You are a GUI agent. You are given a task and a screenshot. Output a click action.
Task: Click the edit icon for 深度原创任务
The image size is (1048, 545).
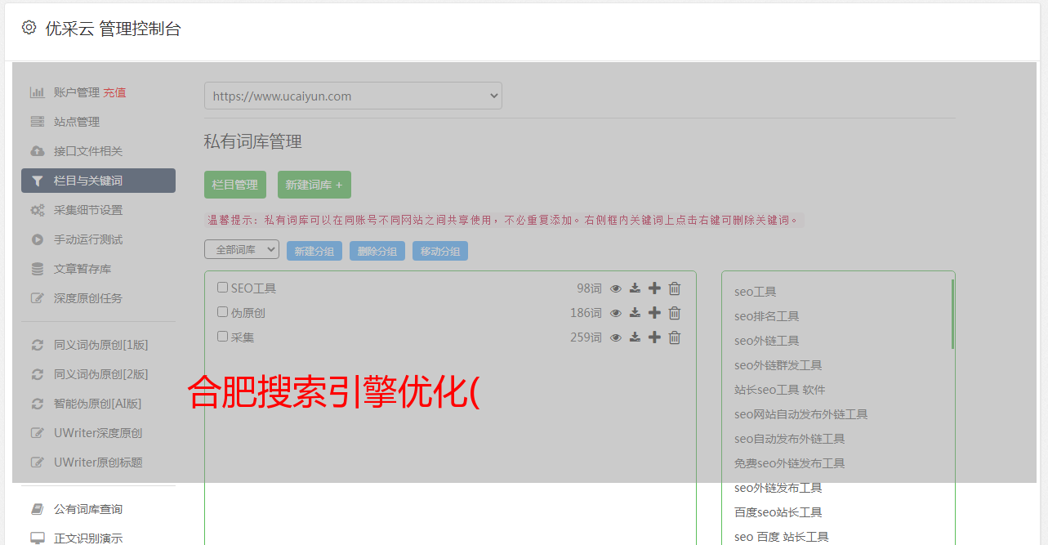click(37, 298)
